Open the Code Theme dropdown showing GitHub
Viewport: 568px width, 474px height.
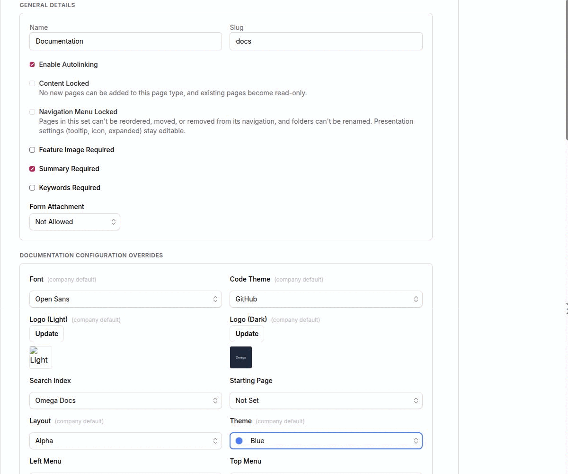click(326, 299)
